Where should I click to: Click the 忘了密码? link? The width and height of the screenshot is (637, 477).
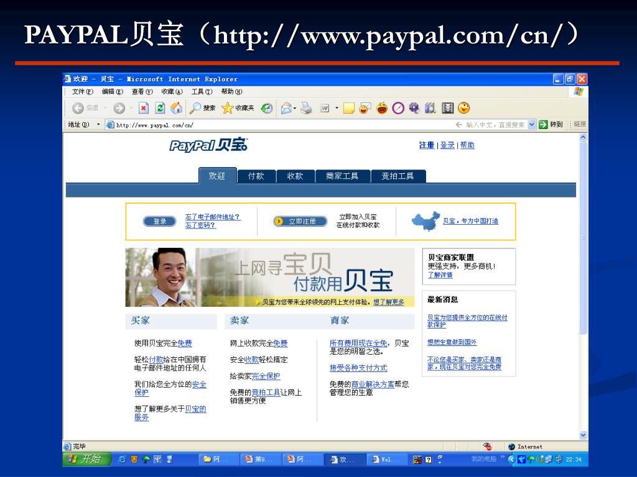[x=200, y=225]
